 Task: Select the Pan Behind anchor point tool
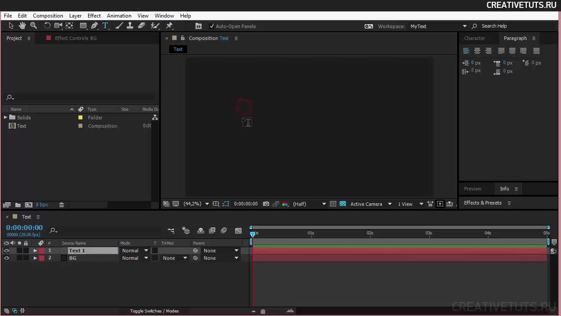69,26
